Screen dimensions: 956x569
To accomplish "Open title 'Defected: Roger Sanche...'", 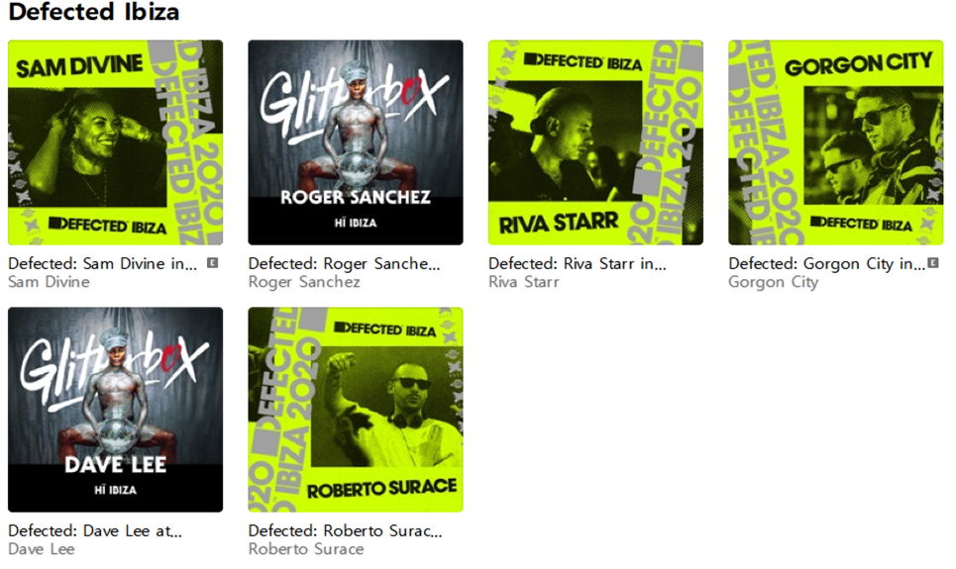I will [x=344, y=264].
